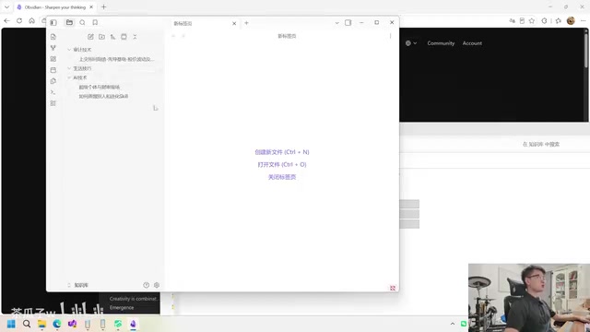Go back in the browser
Screen dimensions: 590x332
(6, 20)
